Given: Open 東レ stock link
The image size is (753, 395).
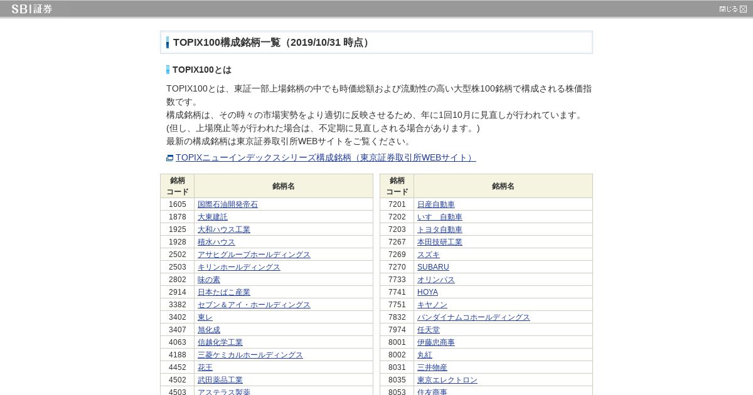Looking at the screenshot, I should (x=205, y=317).
